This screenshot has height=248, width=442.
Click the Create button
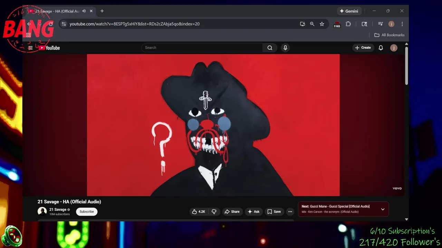(363, 48)
